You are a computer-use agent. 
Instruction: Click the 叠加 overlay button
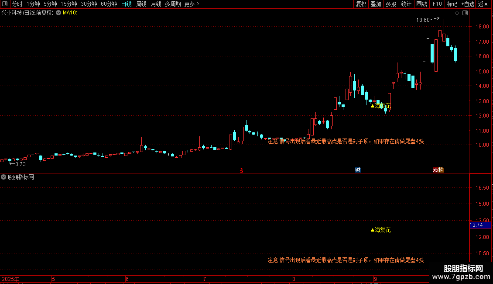click(x=376, y=4)
